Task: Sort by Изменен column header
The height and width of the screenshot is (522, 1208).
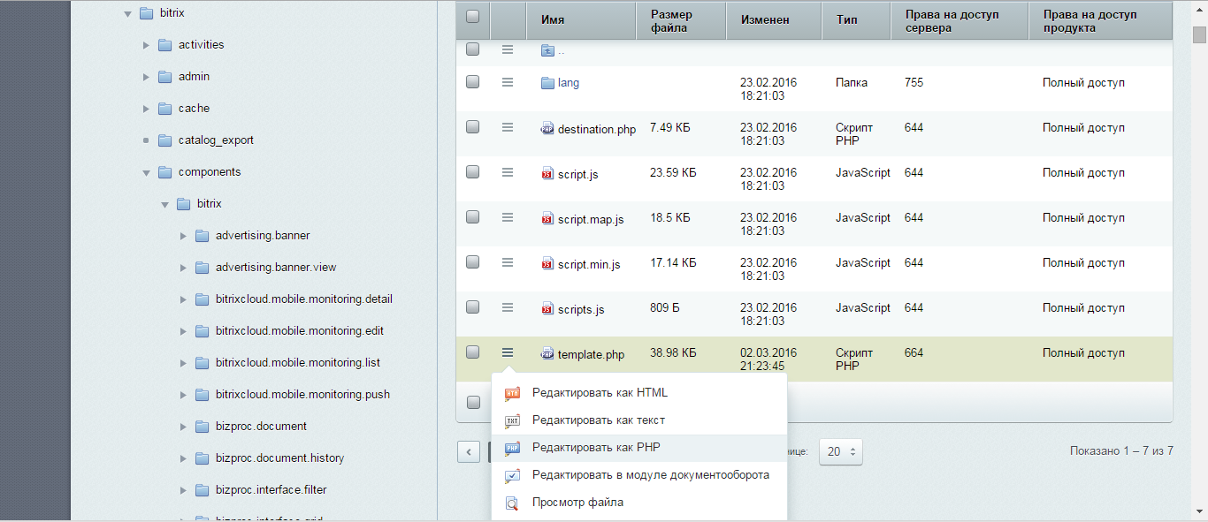Action: pos(774,19)
